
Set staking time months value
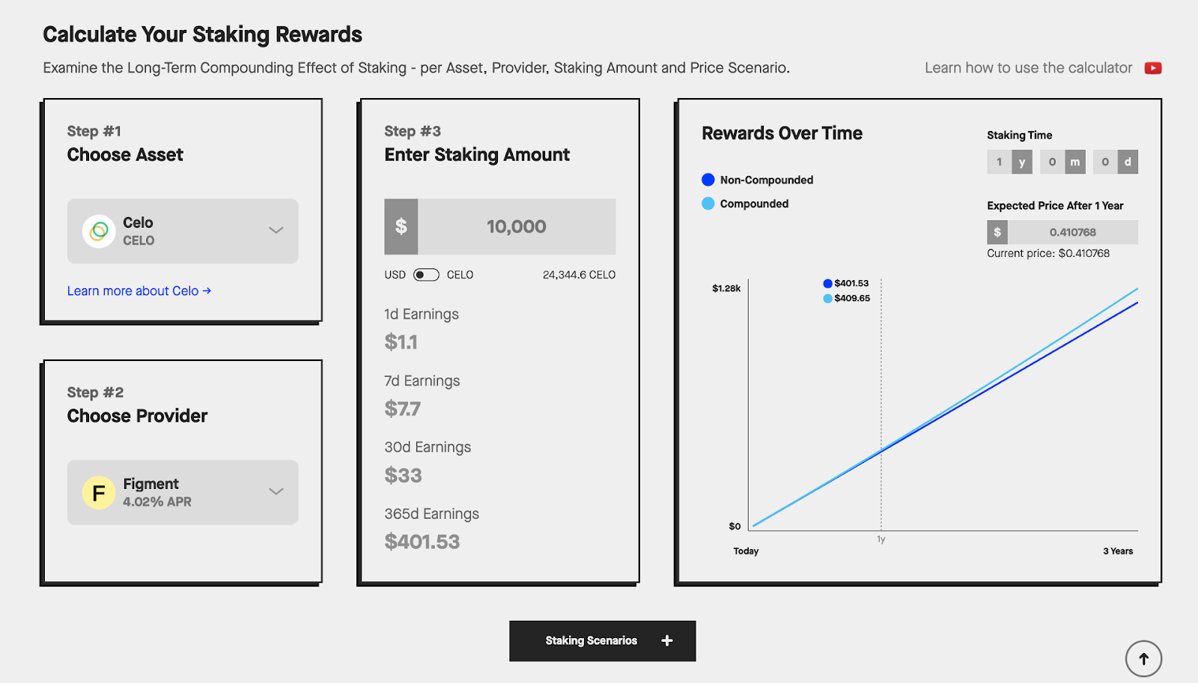[1052, 162]
